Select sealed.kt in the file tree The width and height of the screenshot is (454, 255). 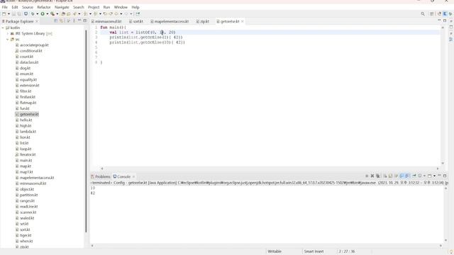25,218
